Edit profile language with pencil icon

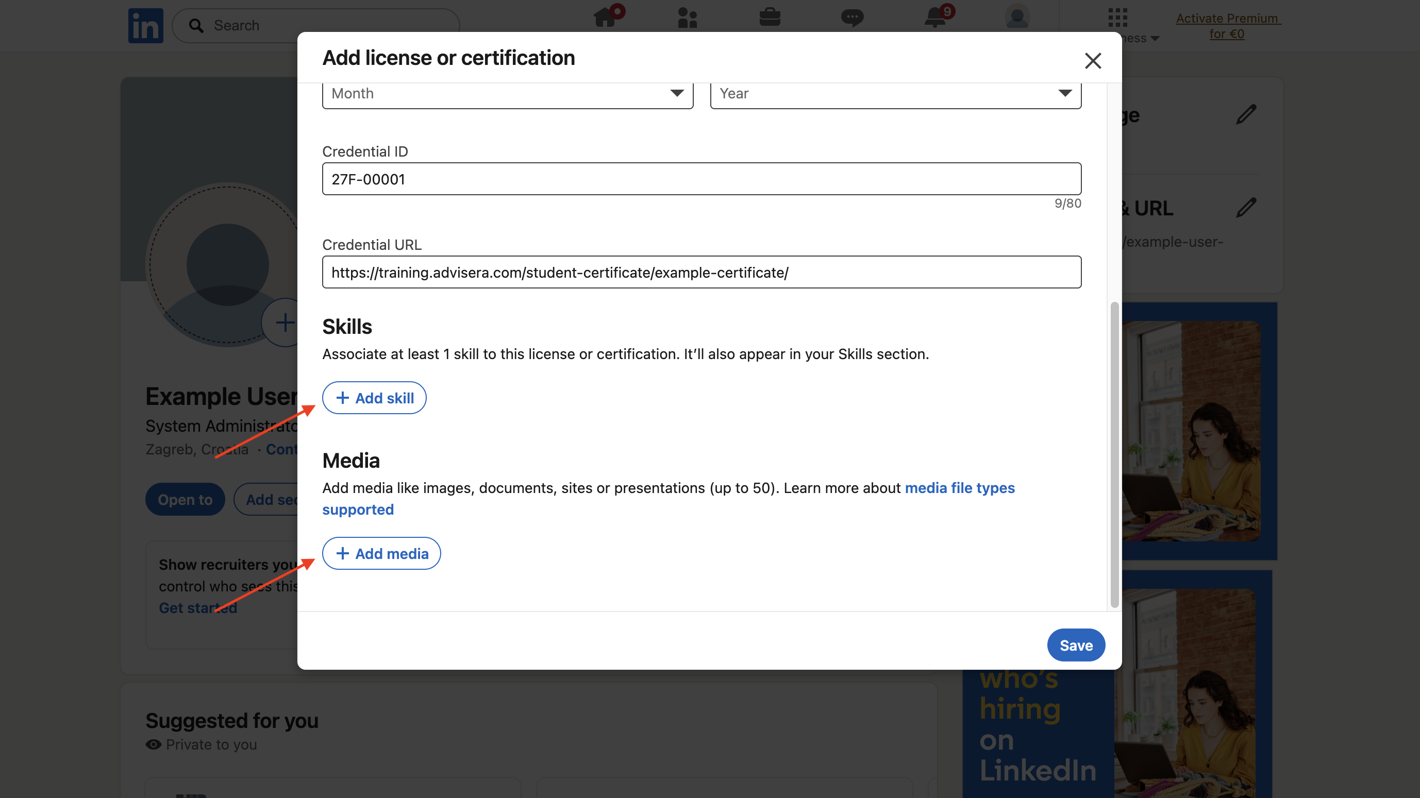[x=1246, y=115]
